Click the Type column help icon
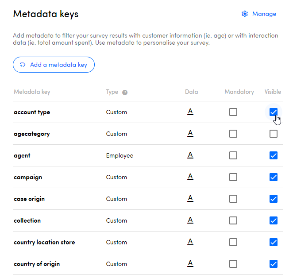This screenshot has height=278, width=293. pyautogui.click(x=125, y=93)
